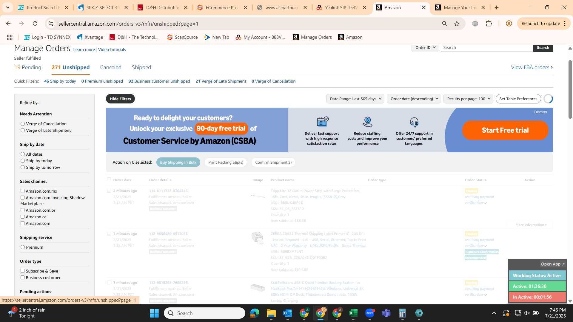Switch to the Shipped orders tab
This screenshot has width=573, height=322.
pos(141,67)
